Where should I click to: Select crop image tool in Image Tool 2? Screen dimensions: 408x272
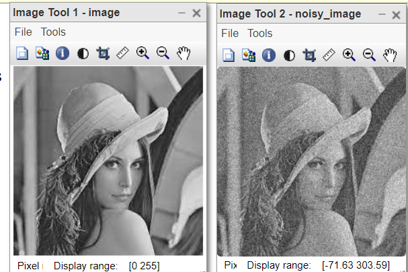pos(309,55)
